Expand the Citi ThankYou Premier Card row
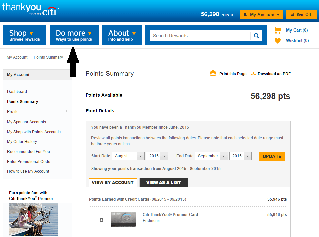The width and height of the screenshot is (319, 237). tap(102, 220)
